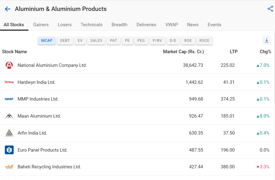Image resolution: width=275 pixels, height=180 pixels.
Task: Switch to the Losers tab
Action: pyautogui.click(x=64, y=25)
